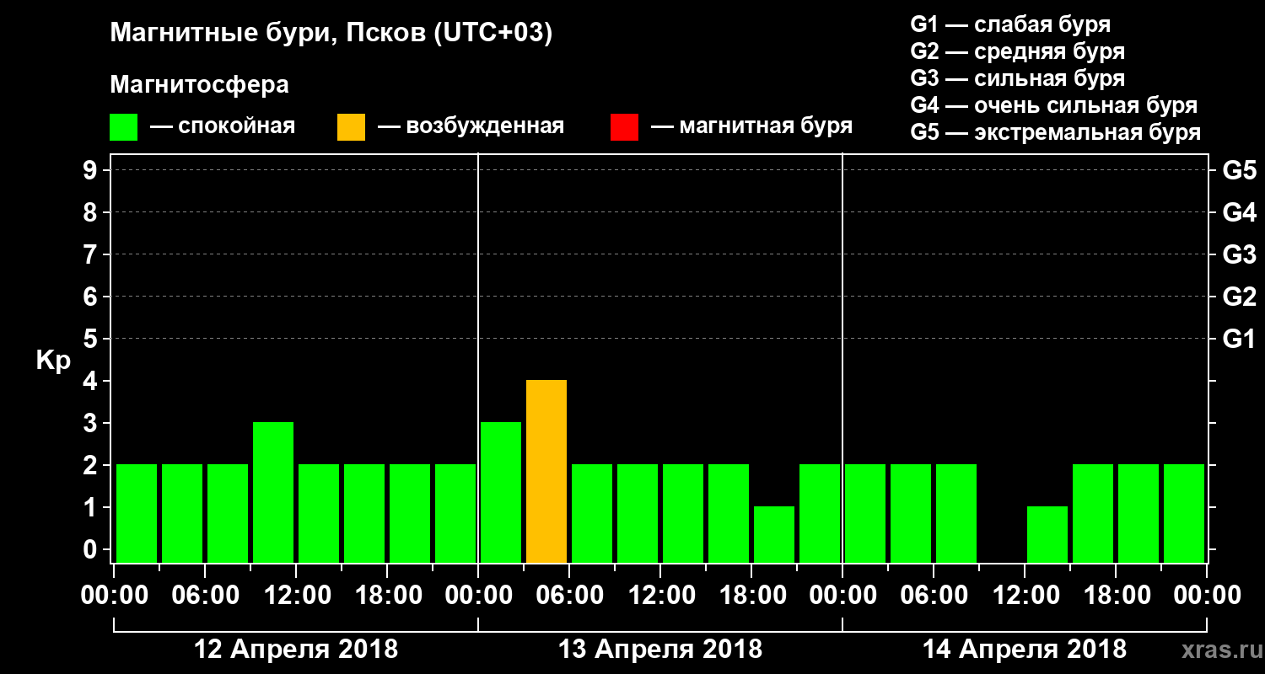Click legend line 'G4 — очень сильная буря'
Screen dimensions: 1265x674
click(1054, 105)
